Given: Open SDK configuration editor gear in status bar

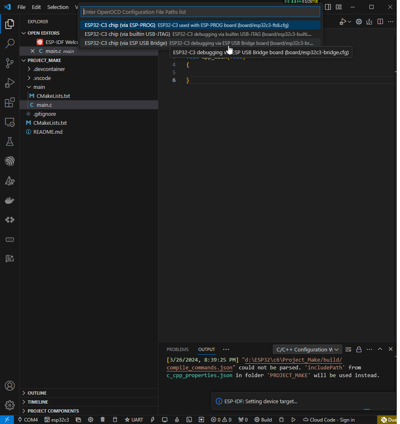Looking at the screenshot, I should [x=90, y=420].
